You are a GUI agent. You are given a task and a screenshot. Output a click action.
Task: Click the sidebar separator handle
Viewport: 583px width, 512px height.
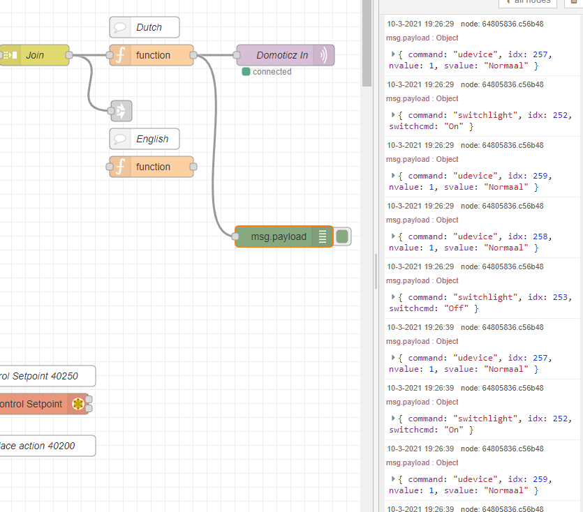pos(376,271)
